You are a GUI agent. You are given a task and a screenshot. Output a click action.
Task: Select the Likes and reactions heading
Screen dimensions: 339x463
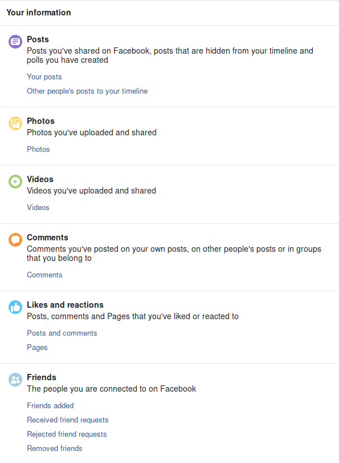[x=65, y=305]
